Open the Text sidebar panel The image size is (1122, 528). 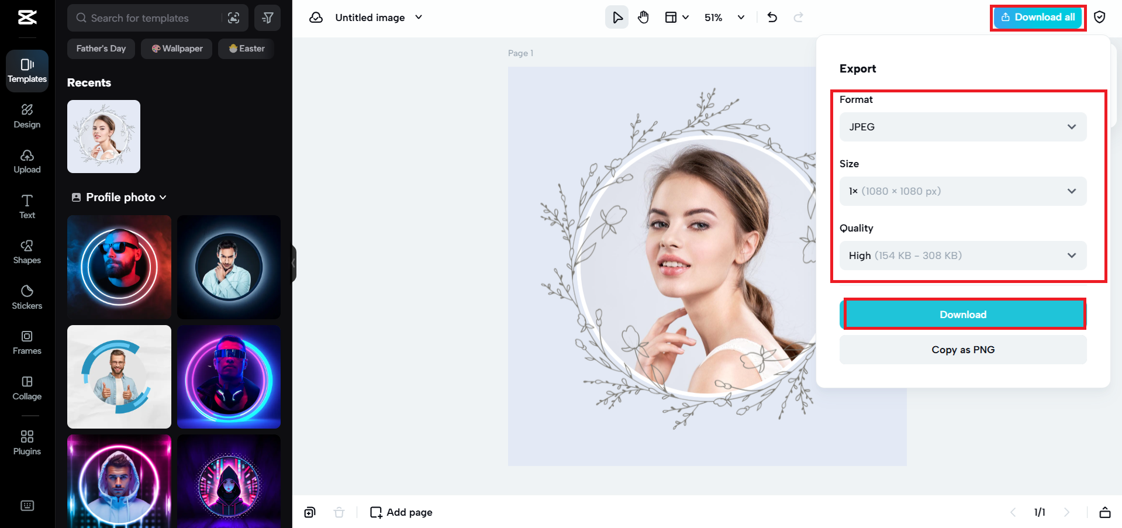coord(27,207)
